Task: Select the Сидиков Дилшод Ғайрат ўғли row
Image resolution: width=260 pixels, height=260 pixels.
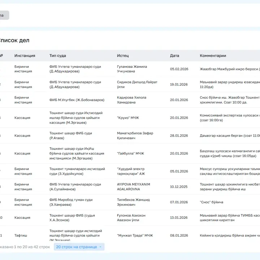Action: [130, 84]
